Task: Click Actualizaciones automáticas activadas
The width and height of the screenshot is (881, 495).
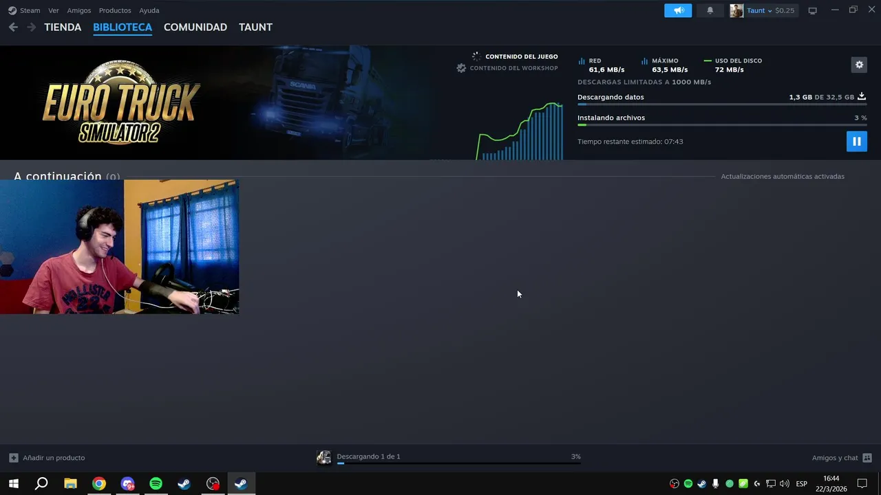Action: click(783, 177)
